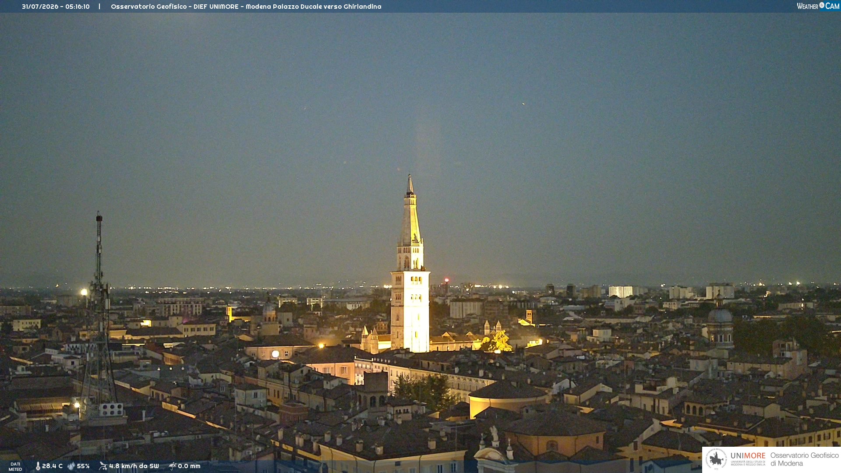Image resolution: width=841 pixels, height=473 pixels.
Task: Click the Osservatorio Geofisico di Modena text
Action: pyautogui.click(x=804, y=459)
